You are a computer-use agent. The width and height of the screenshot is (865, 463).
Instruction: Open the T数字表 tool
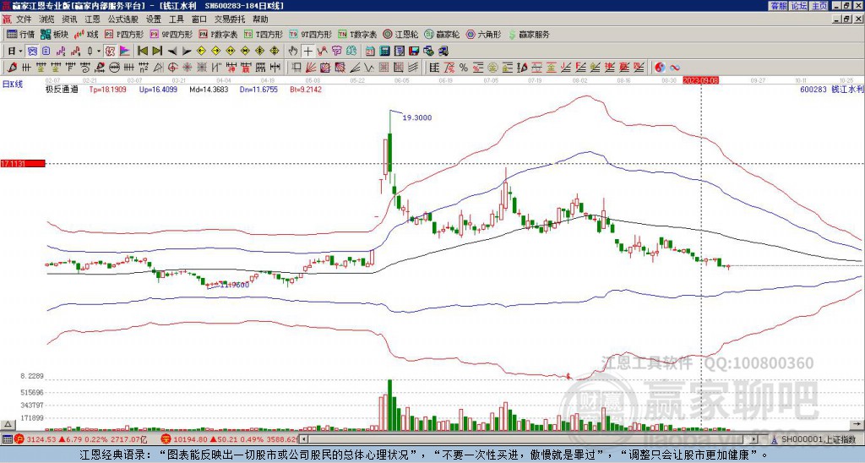357,34
